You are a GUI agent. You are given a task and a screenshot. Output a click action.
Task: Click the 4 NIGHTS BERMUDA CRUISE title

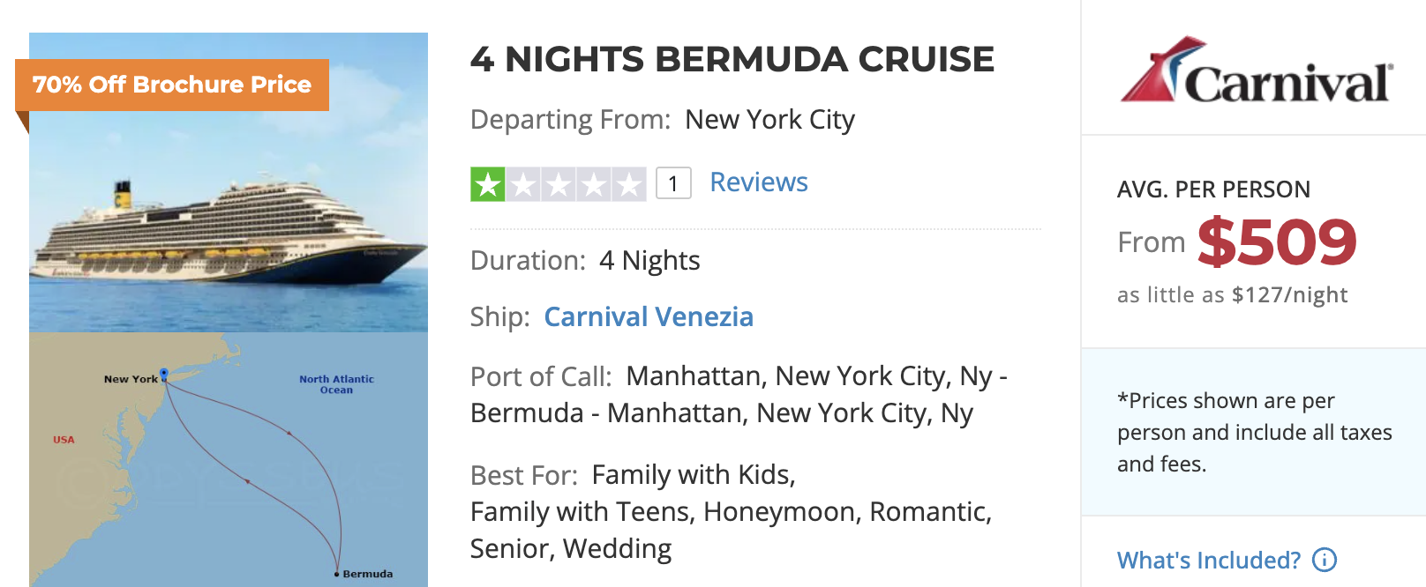tap(732, 60)
